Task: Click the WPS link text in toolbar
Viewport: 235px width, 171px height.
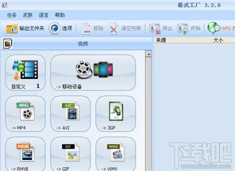Action: [228, 28]
